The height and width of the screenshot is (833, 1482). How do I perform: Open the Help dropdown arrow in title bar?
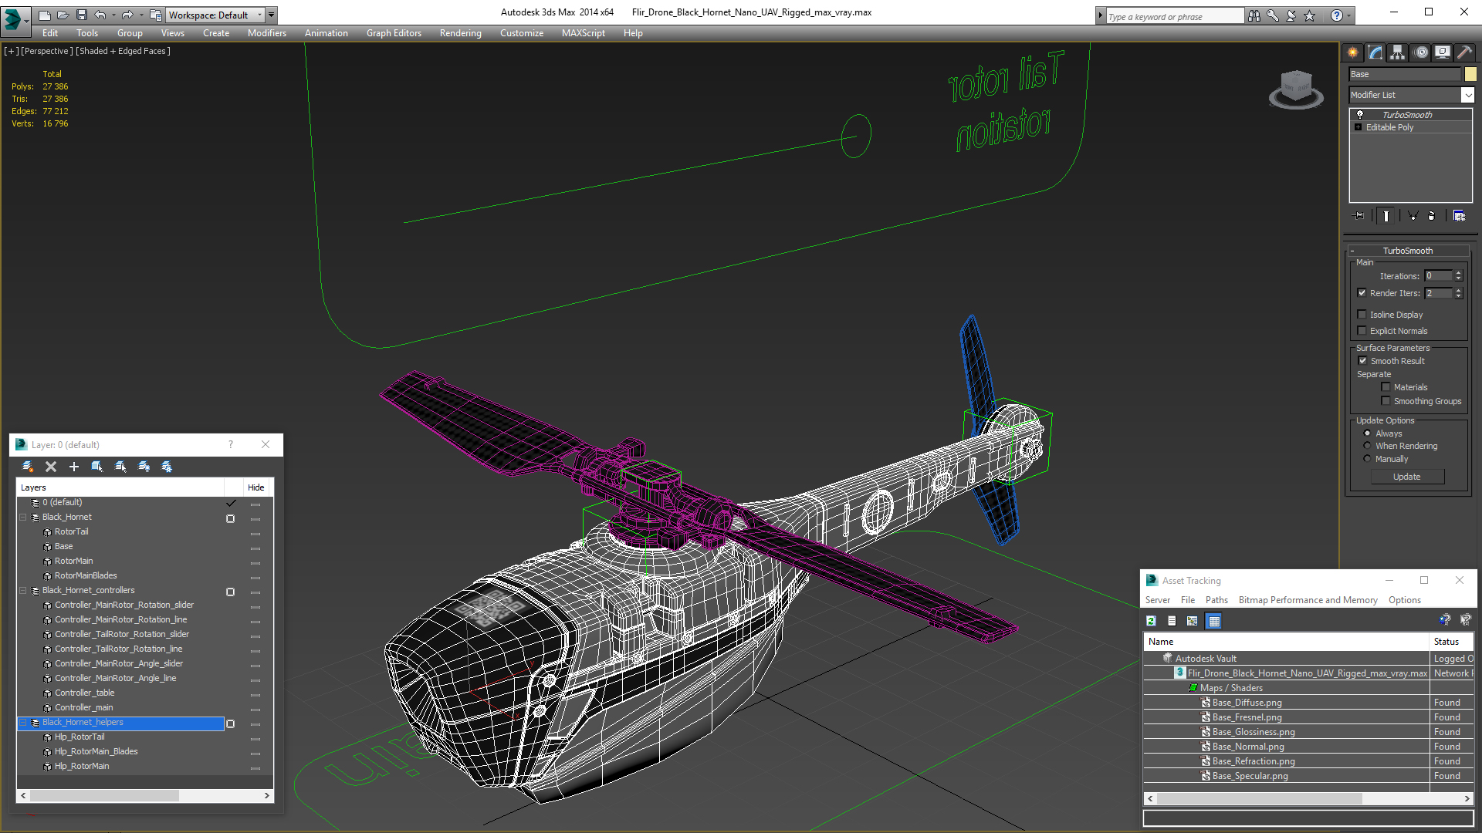pyautogui.click(x=1349, y=15)
